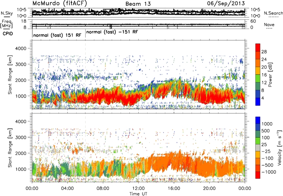The image size is (283, 196).
Task: Click the Beam 13 heading
Action: (138, 4)
